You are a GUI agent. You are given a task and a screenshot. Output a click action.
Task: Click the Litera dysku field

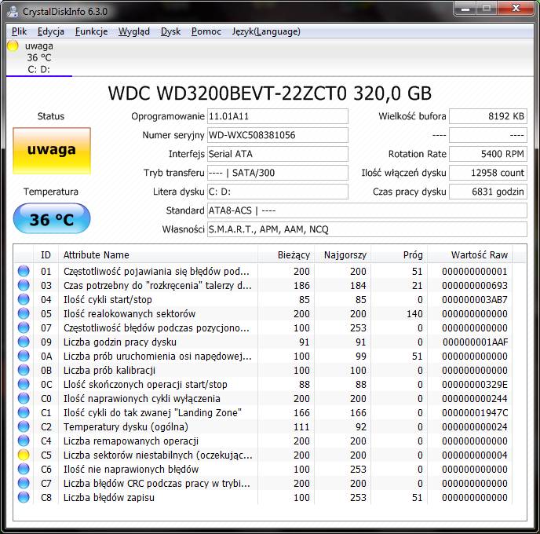(x=278, y=192)
